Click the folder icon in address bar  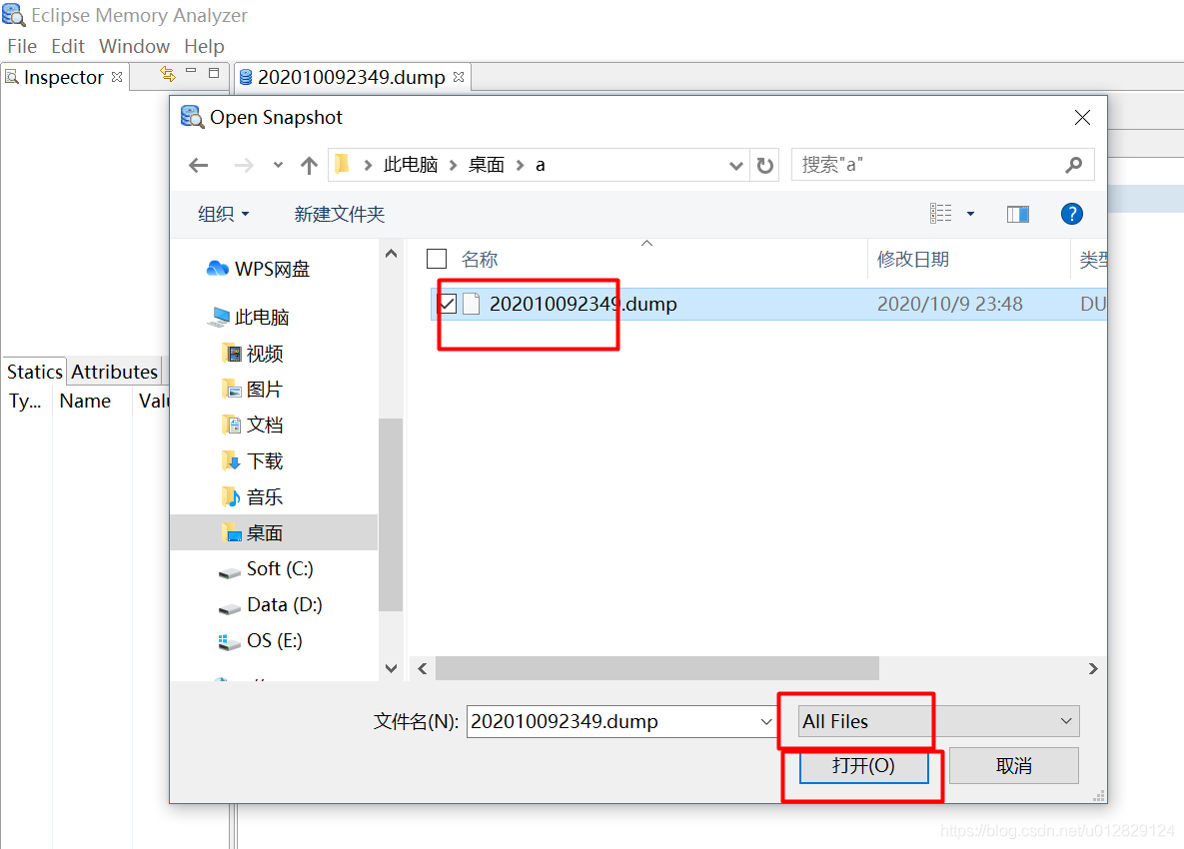342,164
